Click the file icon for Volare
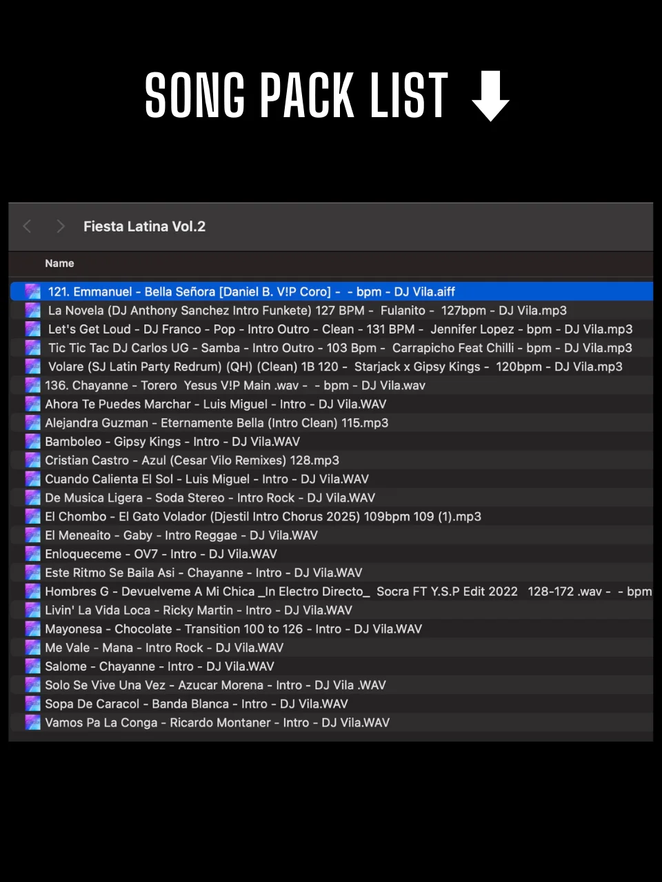 [x=32, y=366]
